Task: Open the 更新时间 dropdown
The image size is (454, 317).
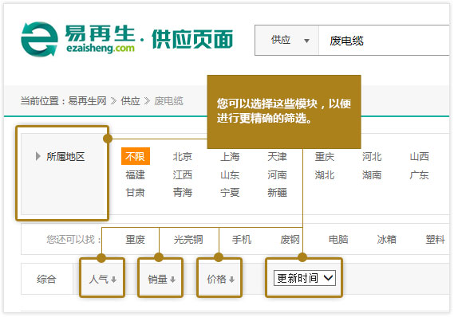Action: click(305, 278)
